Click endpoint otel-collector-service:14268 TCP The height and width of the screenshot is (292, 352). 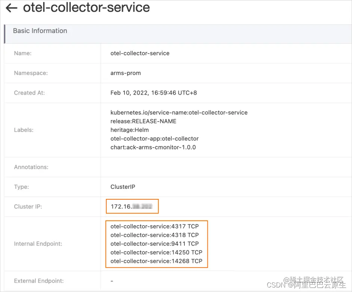click(156, 261)
